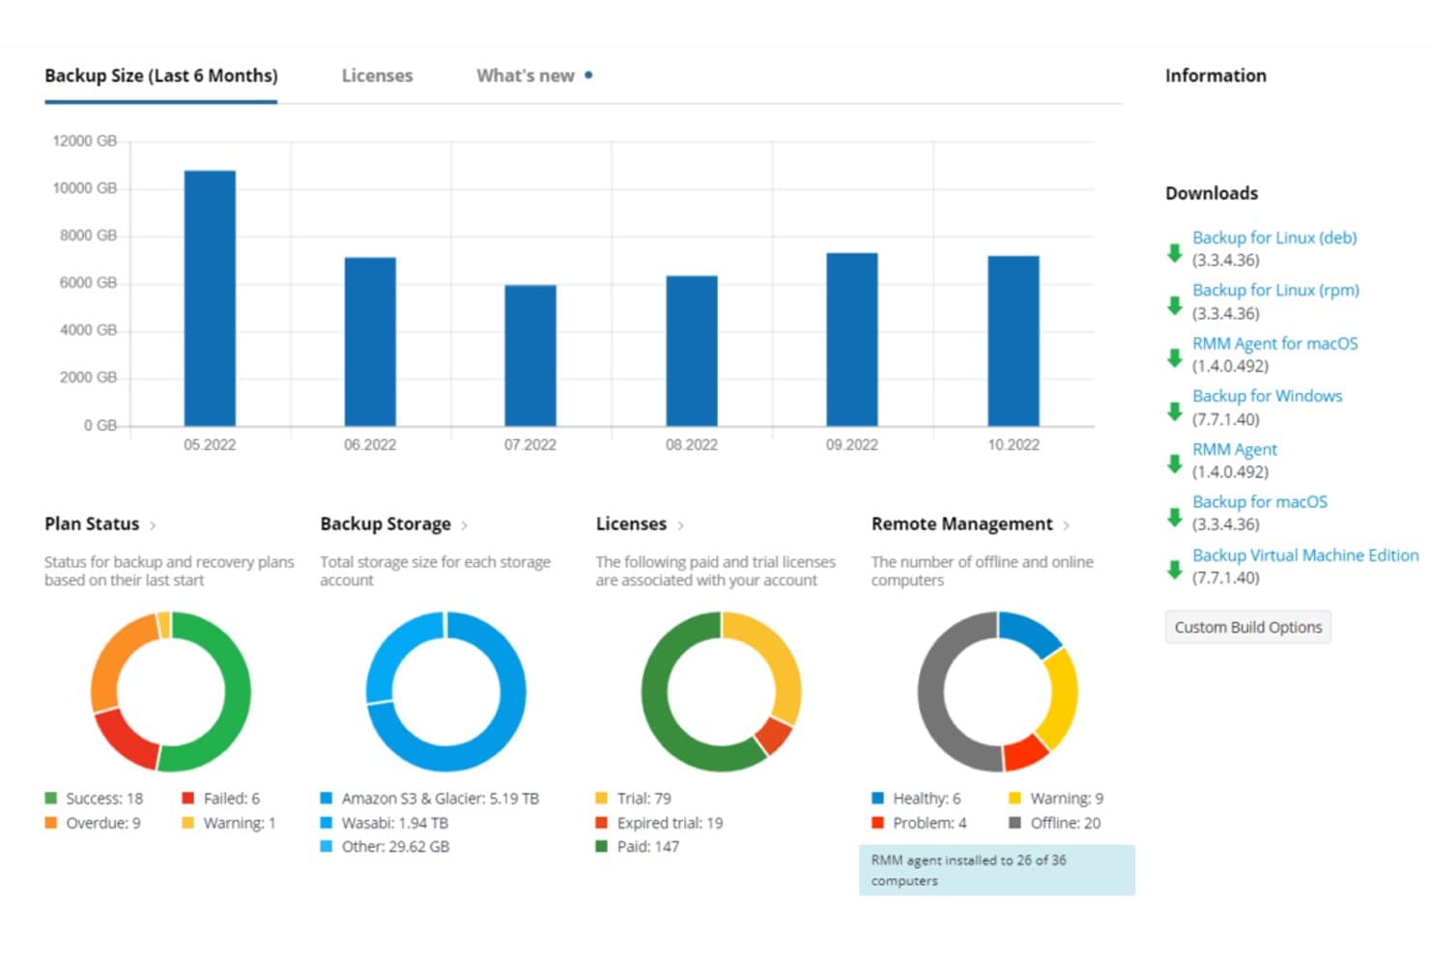Open the Backup for macOS link
The image size is (1430, 953).
(1260, 502)
